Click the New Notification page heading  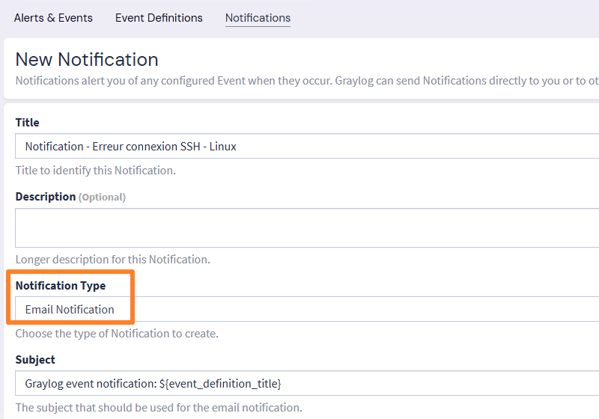pos(87,59)
